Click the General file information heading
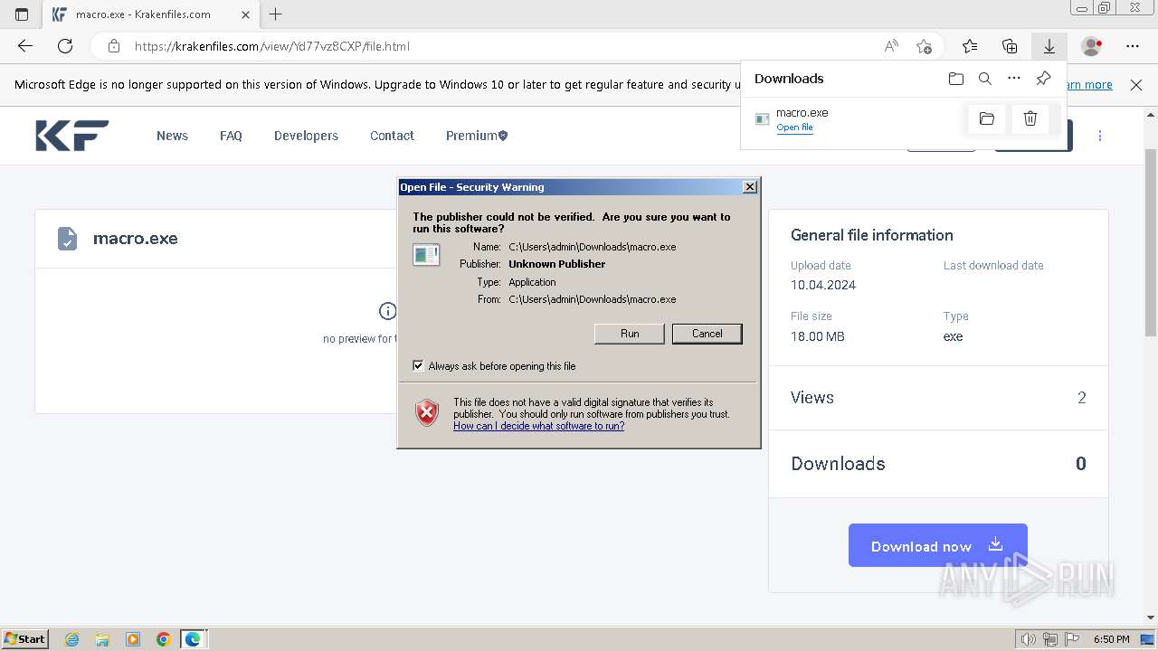 point(872,235)
